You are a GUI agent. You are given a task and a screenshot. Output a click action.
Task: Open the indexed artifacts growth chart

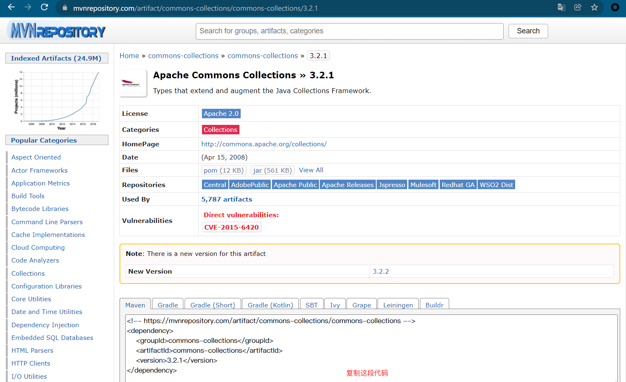coord(57,100)
